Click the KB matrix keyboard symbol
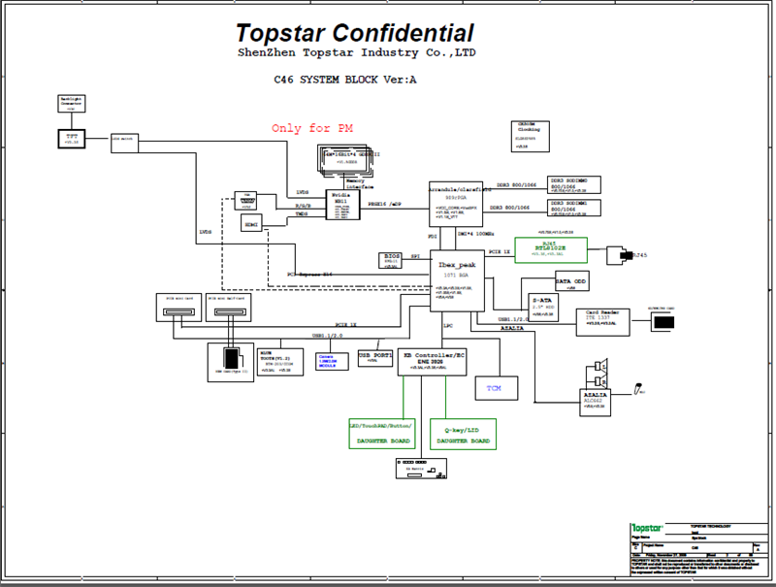This screenshot has width=776, height=587. [x=422, y=467]
